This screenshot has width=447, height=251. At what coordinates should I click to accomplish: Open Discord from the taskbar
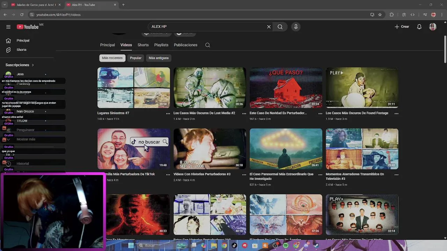tap(306, 245)
